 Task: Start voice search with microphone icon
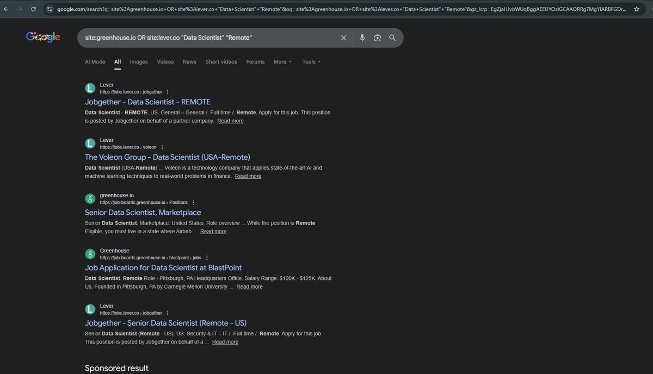[x=362, y=38]
